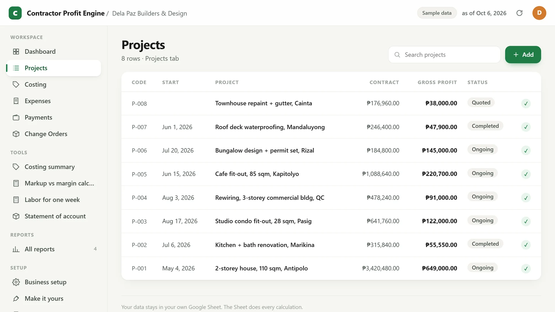The image size is (555, 312).
Task: Click the Make it yours pen icon
Action: coord(16,298)
